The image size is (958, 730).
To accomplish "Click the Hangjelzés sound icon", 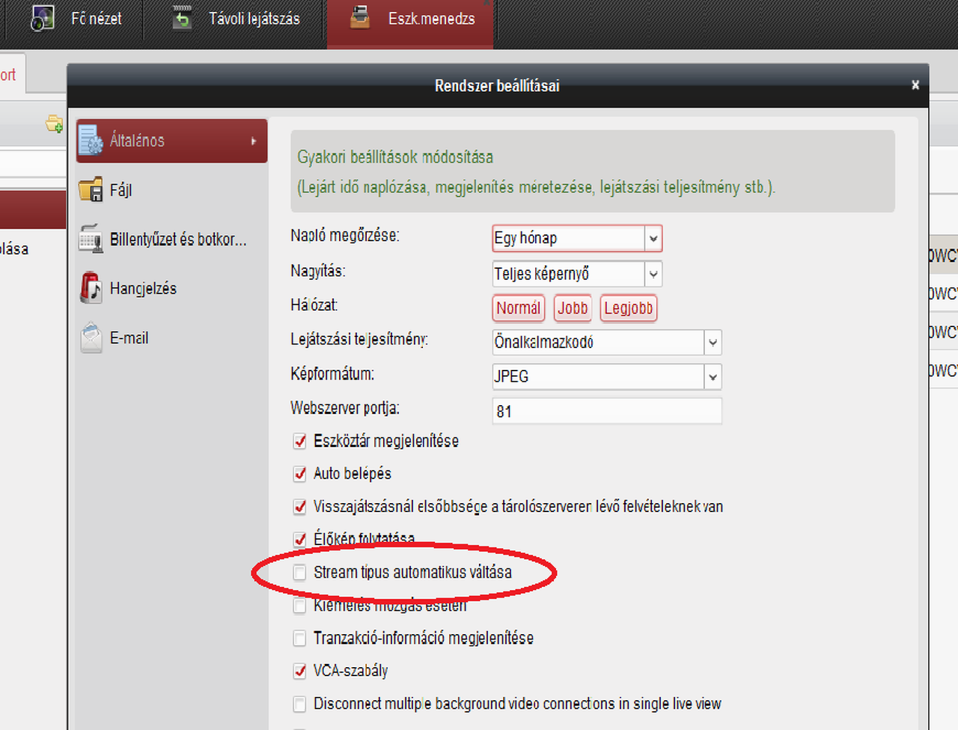I will tap(91, 288).
